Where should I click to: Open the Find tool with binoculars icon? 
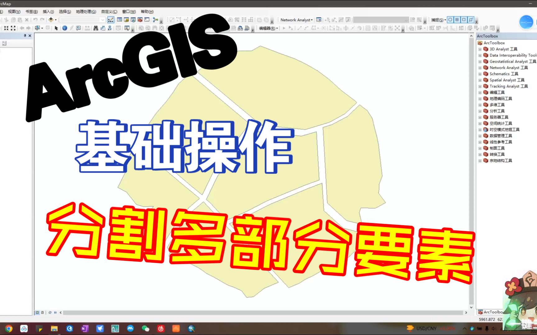[96, 28]
